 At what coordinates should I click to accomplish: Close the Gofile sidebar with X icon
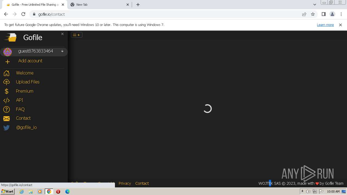pos(62,34)
